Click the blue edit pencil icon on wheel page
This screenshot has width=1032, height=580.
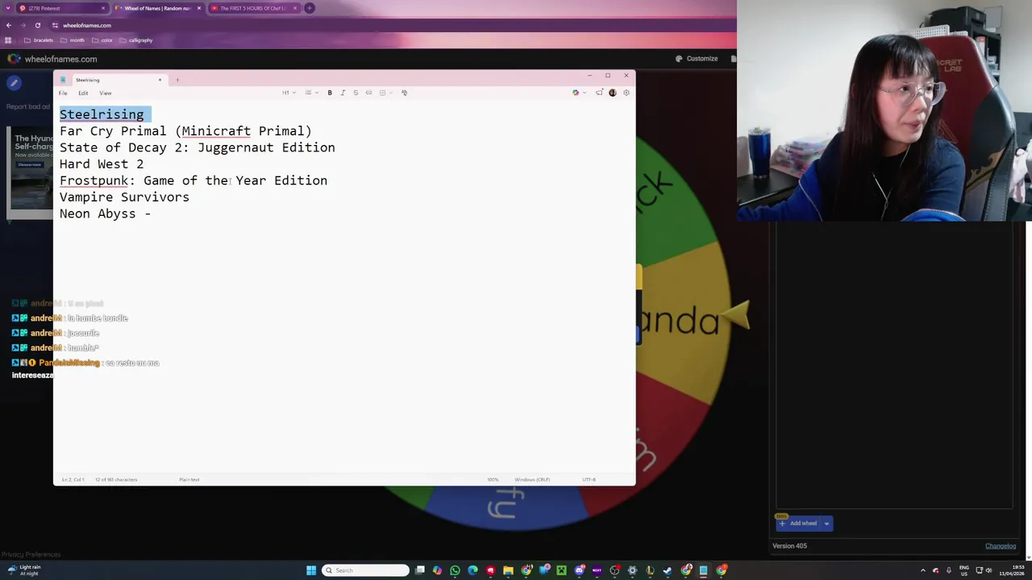click(14, 82)
